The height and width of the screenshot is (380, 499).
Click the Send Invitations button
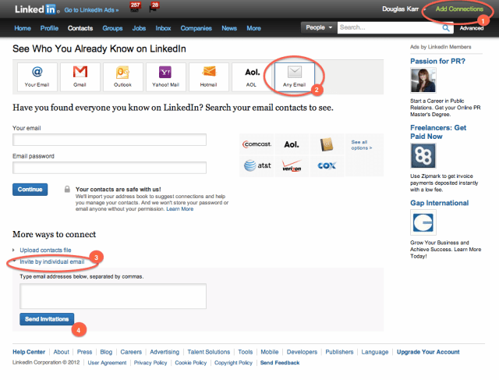(47, 319)
